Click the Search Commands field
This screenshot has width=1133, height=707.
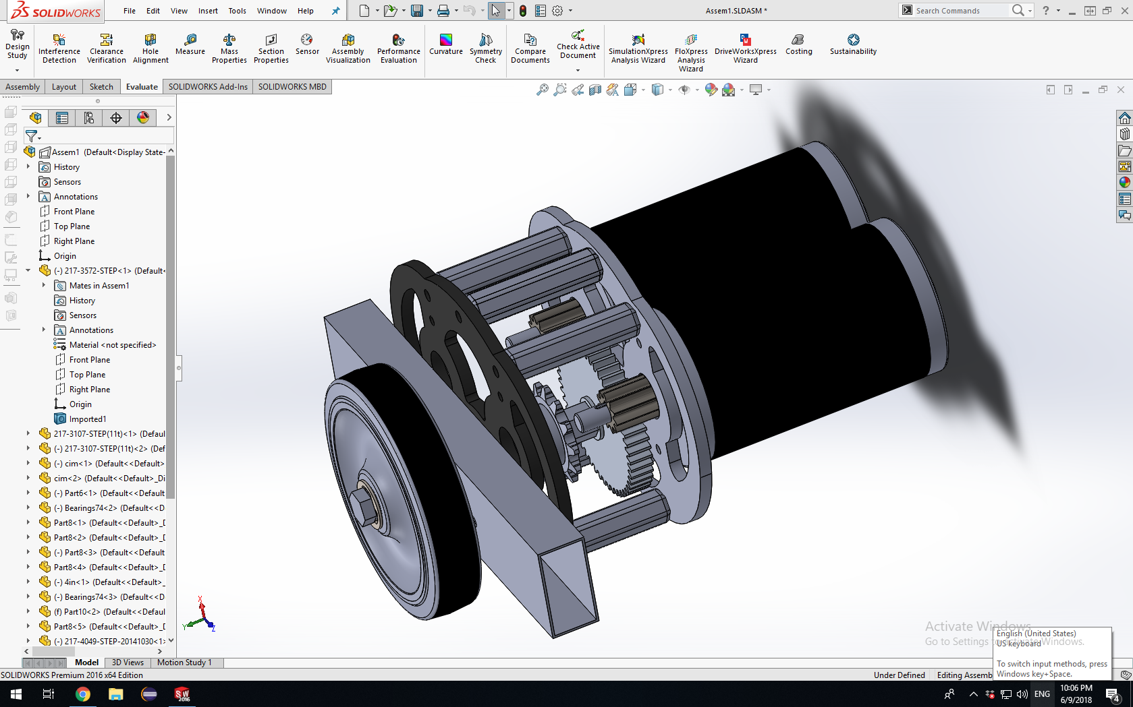coord(961,11)
